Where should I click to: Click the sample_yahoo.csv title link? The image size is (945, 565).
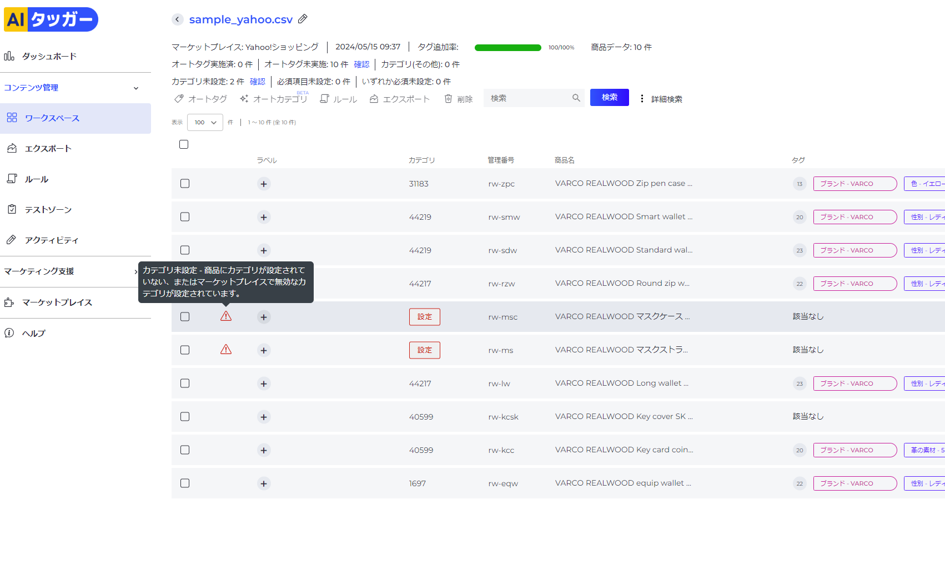(x=241, y=19)
